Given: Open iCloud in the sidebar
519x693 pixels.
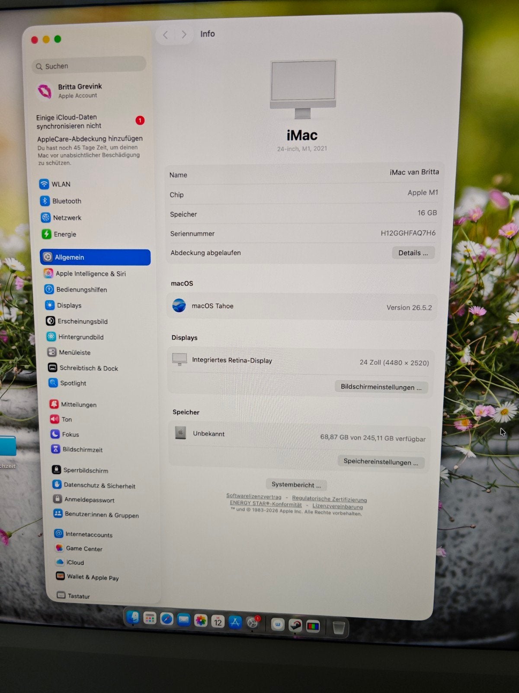Looking at the screenshot, I should (x=70, y=562).
